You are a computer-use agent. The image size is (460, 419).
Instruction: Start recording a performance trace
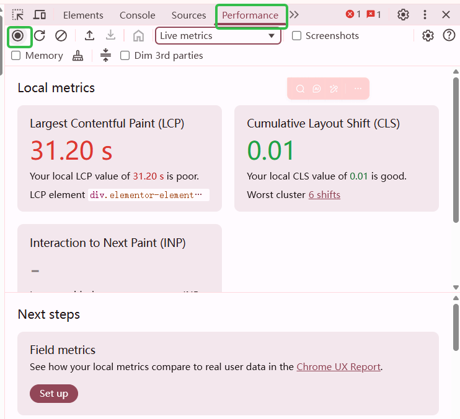18,36
